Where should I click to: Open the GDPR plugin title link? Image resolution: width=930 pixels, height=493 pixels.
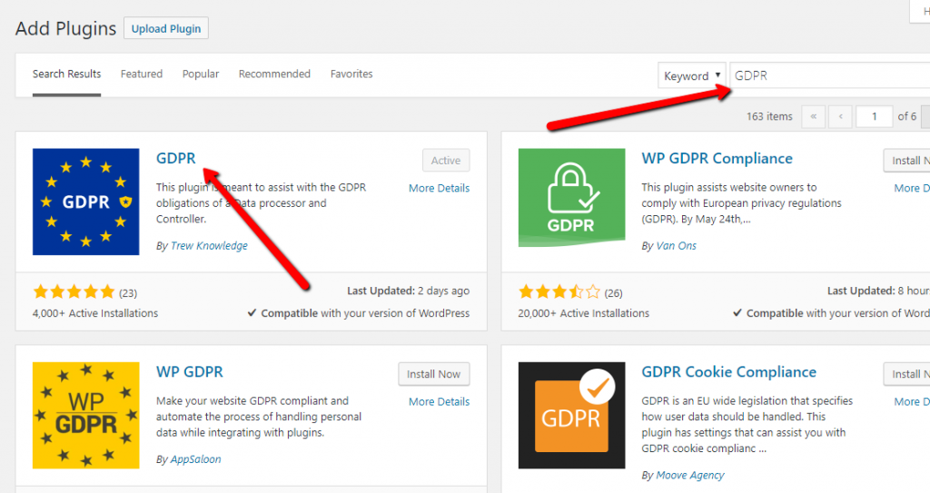[175, 158]
